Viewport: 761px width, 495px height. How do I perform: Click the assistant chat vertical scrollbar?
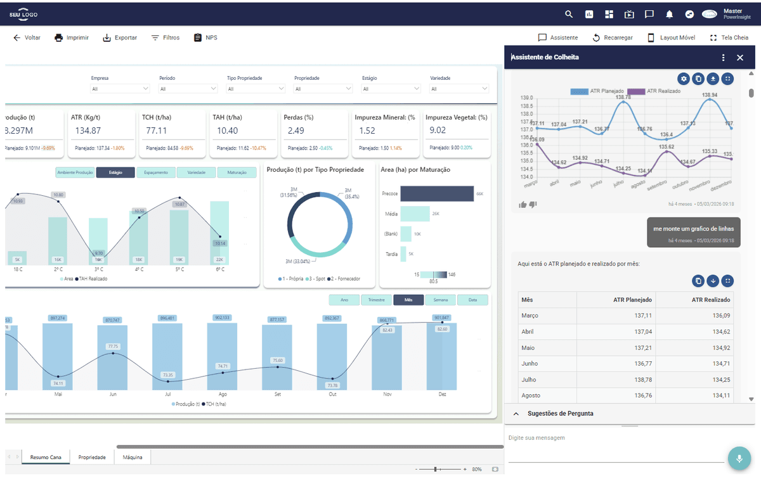point(751,93)
